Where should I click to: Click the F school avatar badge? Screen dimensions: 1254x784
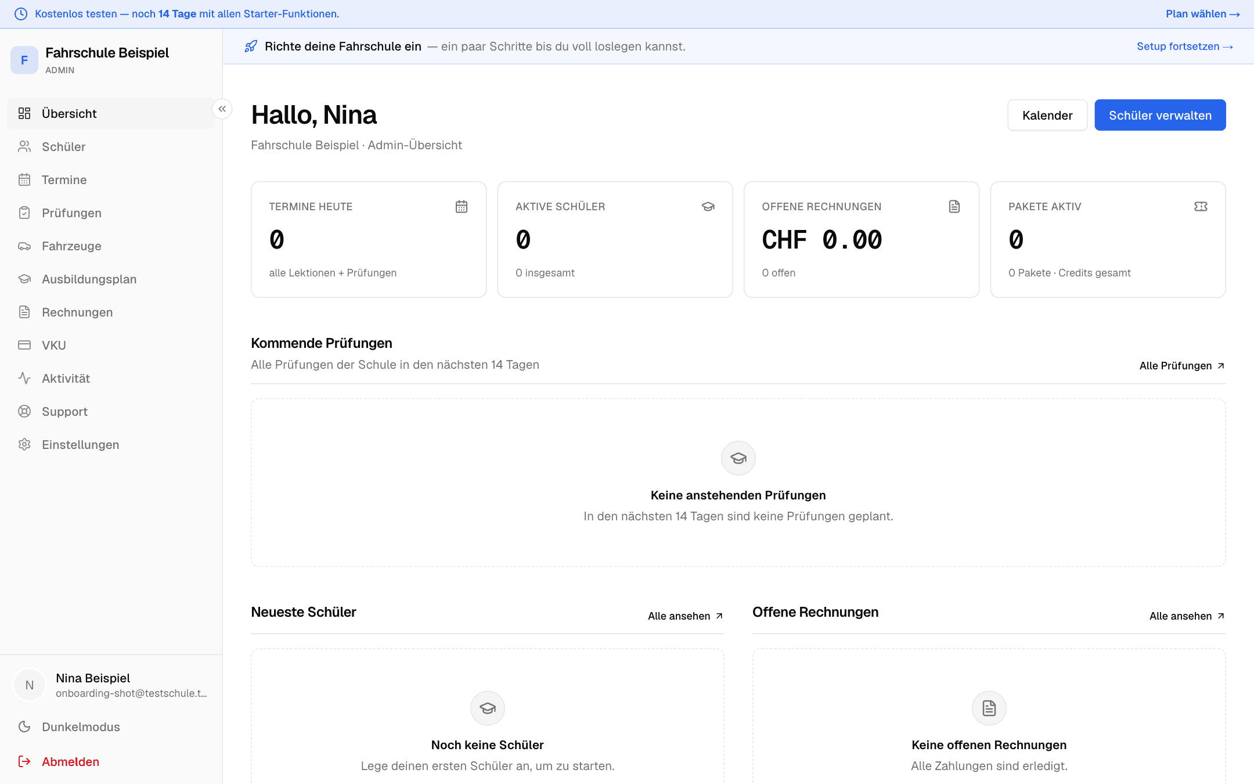click(x=24, y=60)
